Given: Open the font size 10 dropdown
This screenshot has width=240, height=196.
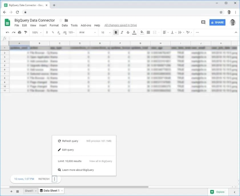Looking at the screenshot, I should (x=106, y=32).
